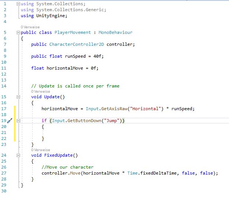Open "0 Verweise" above Update method

pos(40,92)
